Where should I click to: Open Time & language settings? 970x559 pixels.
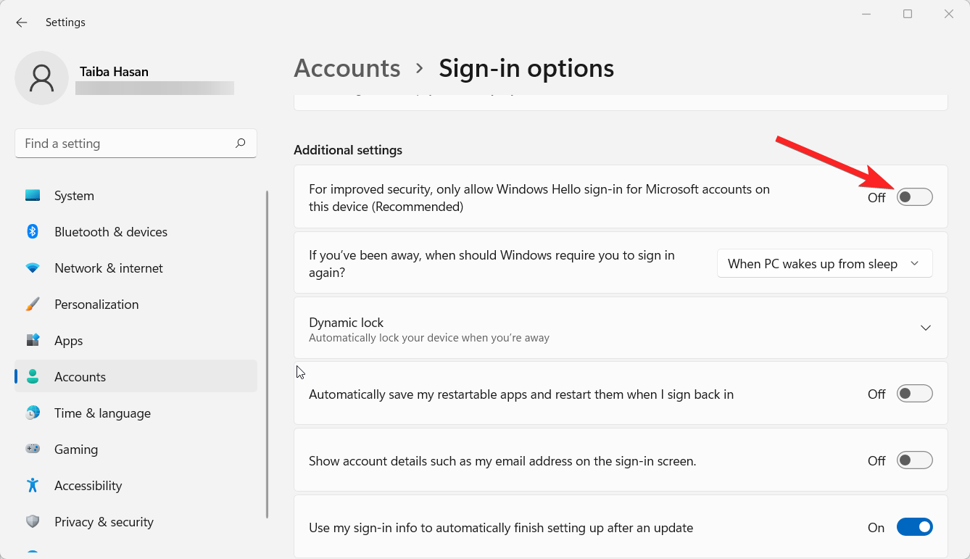click(x=33, y=413)
